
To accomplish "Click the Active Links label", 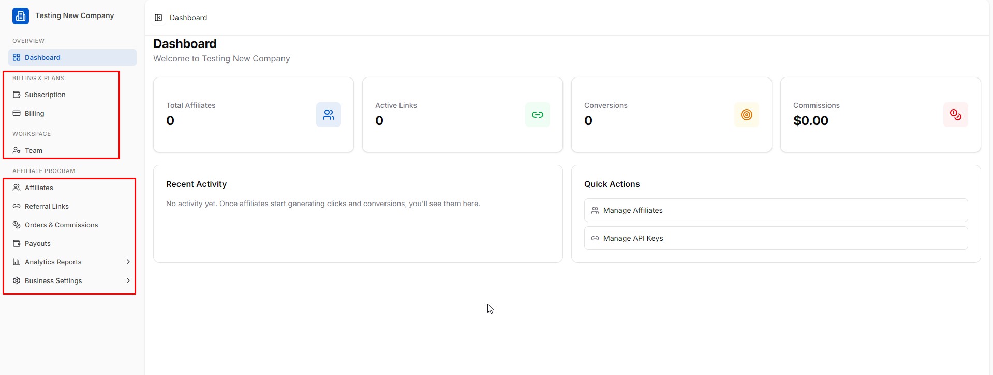I will coord(396,105).
